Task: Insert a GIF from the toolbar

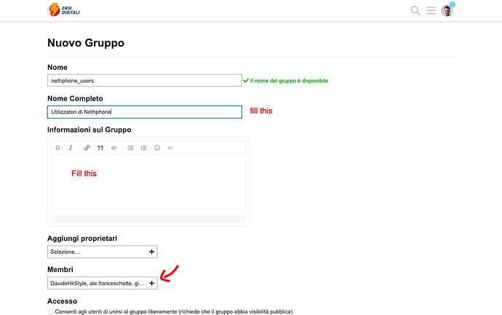Action: click(x=170, y=148)
